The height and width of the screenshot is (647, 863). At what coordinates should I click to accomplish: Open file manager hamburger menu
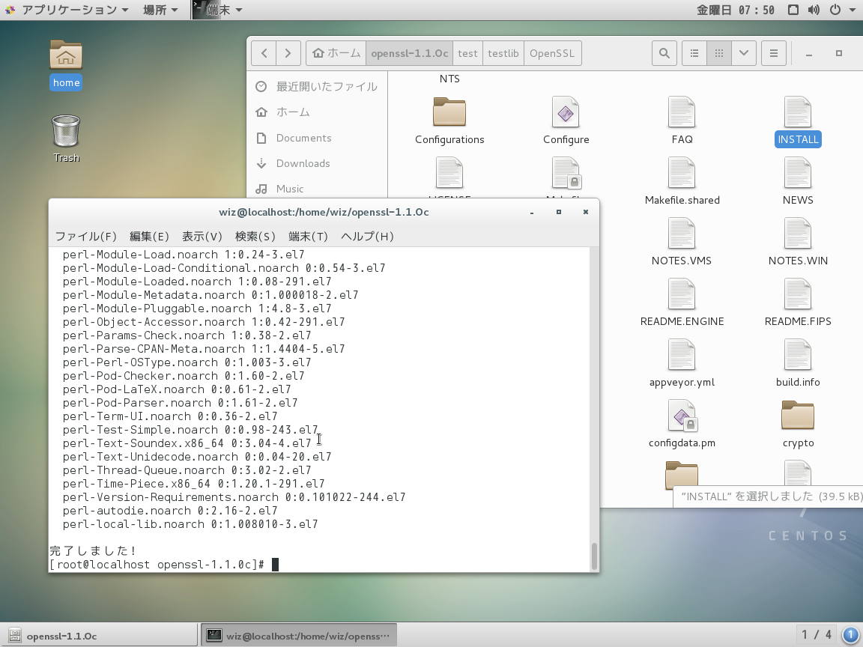coord(773,53)
